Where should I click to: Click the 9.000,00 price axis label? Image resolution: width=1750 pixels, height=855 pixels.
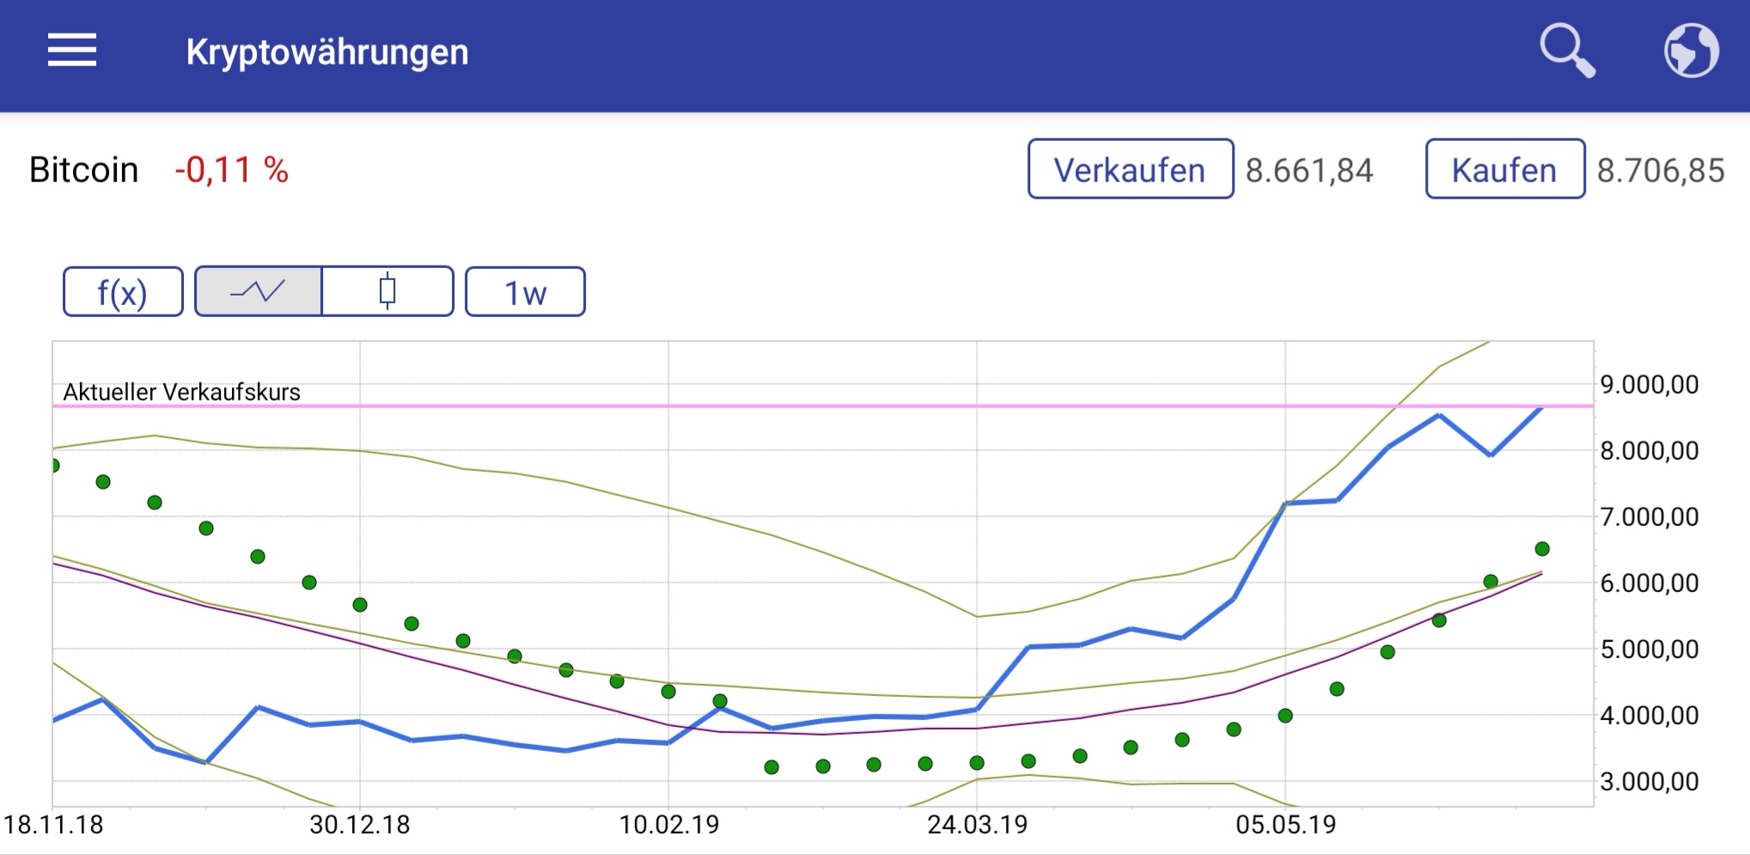(x=1649, y=385)
